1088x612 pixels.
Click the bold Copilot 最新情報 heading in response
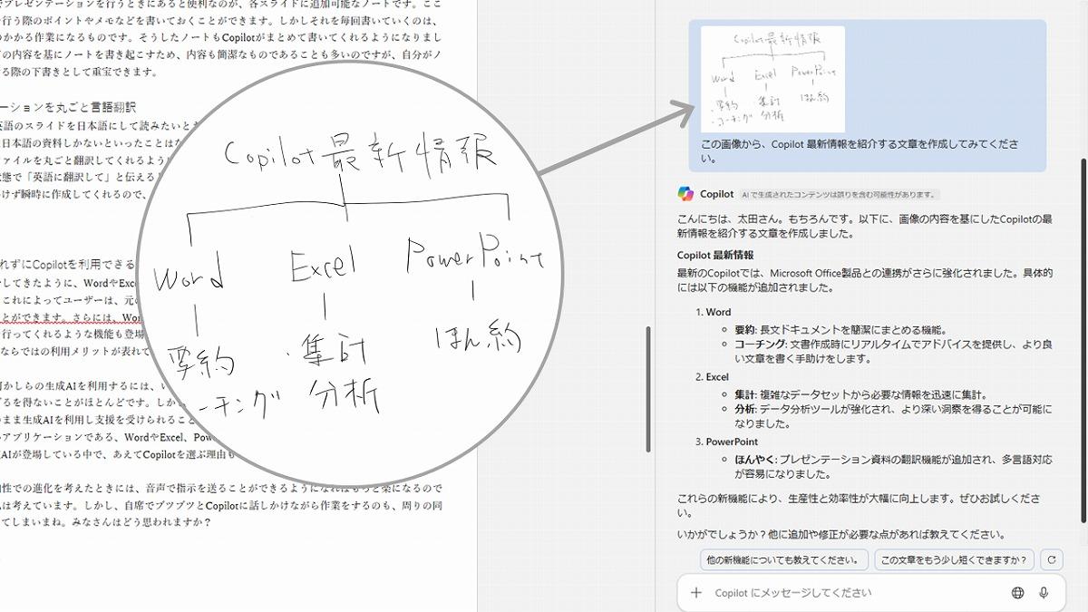[x=715, y=256]
